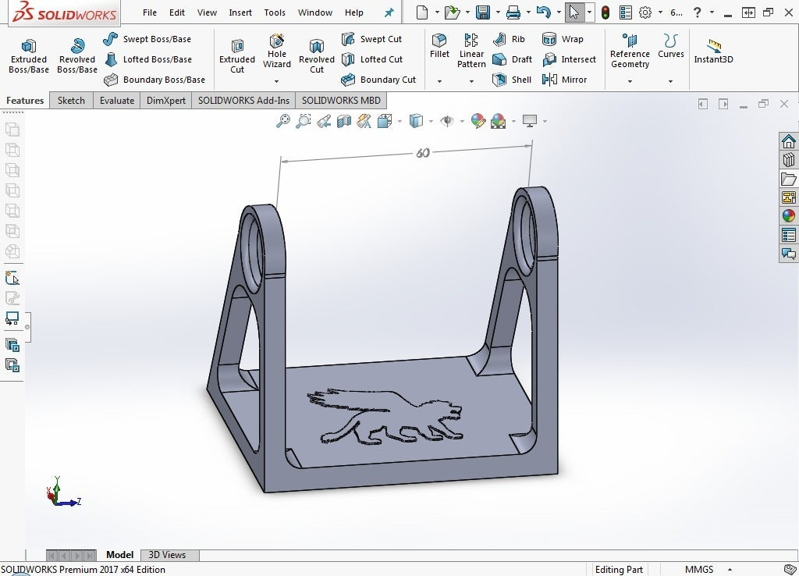This screenshot has width=799, height=576.
Task: Switch to the Sketch tab
Action: 71,100
